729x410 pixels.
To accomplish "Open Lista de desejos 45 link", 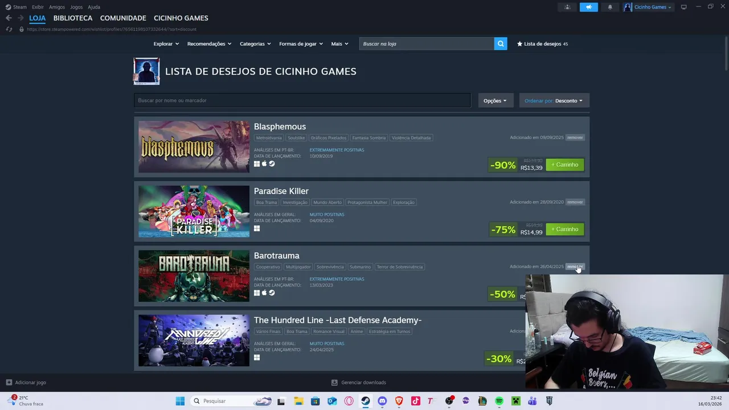I will point(542,44).
